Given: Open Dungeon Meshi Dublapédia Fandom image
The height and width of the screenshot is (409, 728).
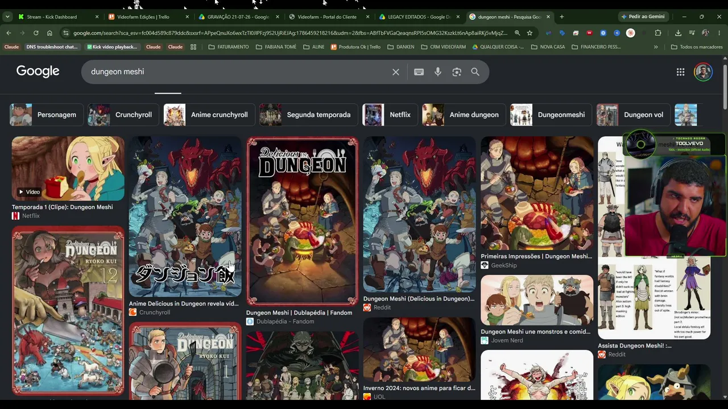Looking at the screenshot, I should [303, 222].
